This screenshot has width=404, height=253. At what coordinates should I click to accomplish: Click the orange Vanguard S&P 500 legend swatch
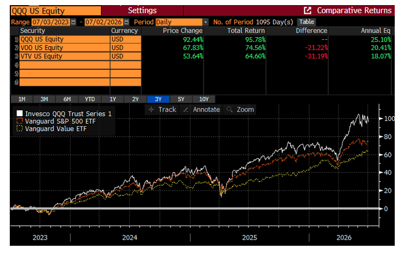(x=20, y=121)
